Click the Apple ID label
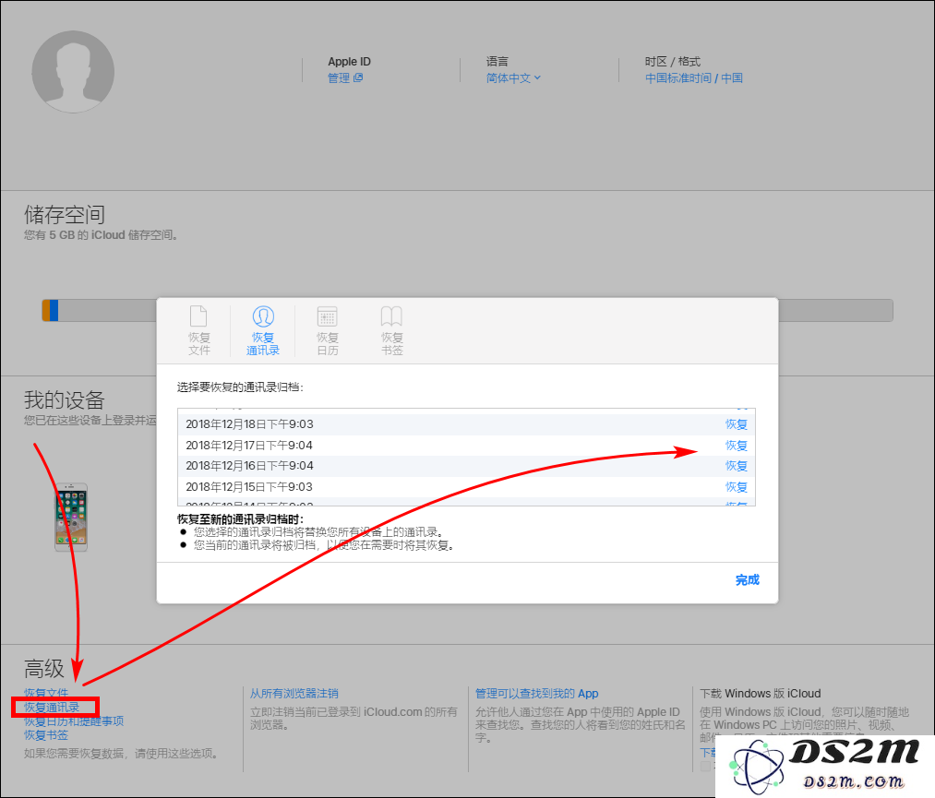This screenshot has width=935, height=798. coord(350,62)
